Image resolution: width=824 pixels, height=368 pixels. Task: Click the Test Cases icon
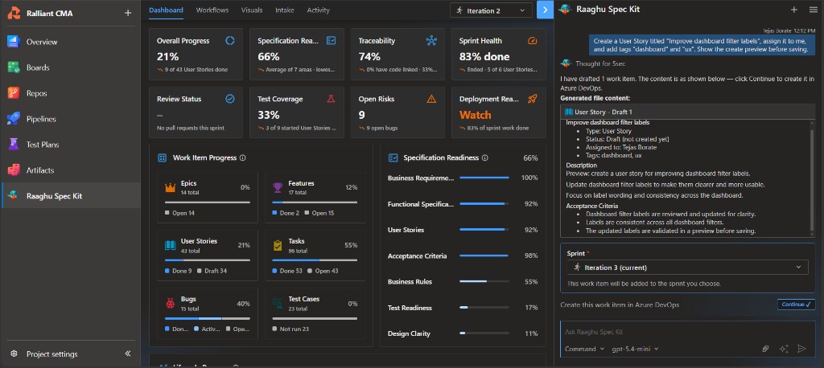coord(278,303)
